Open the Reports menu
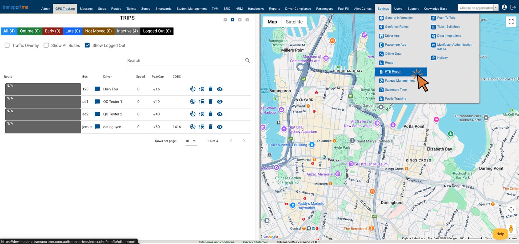Image resolution: width=519 pixels, height=244 pixels. point(274,9)
